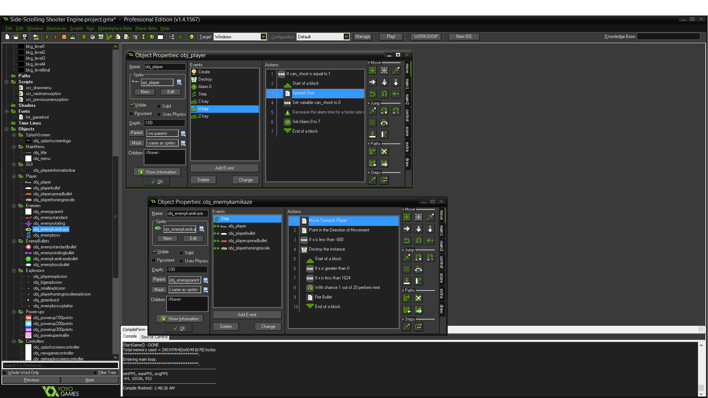Select the Set Path action icon under Paths
The width and height of the screenshot is (708, 398).
[372, 151]
